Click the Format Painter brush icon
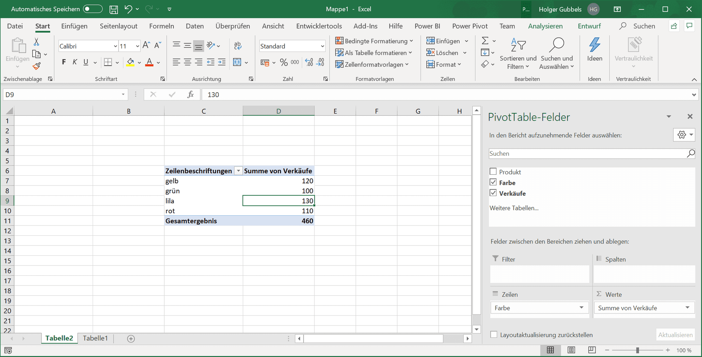This screenshot has width=702, height=357. click(37, 66)
